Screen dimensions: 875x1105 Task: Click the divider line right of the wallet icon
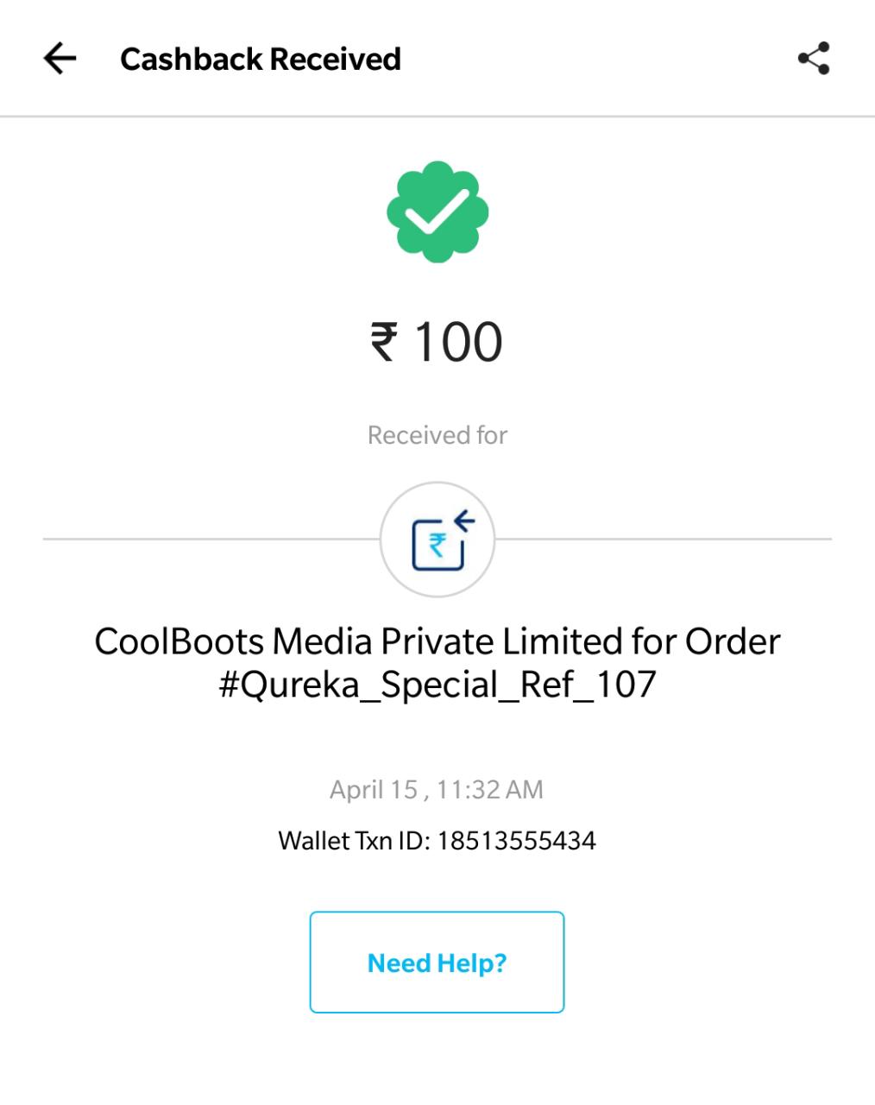tap(664, 539)
